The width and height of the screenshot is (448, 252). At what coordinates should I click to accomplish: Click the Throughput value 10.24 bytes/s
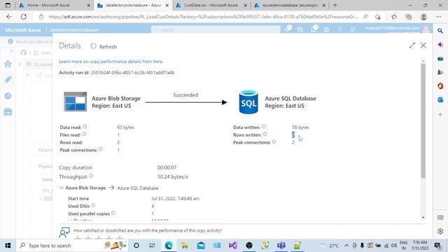click(x=173, y=177)
